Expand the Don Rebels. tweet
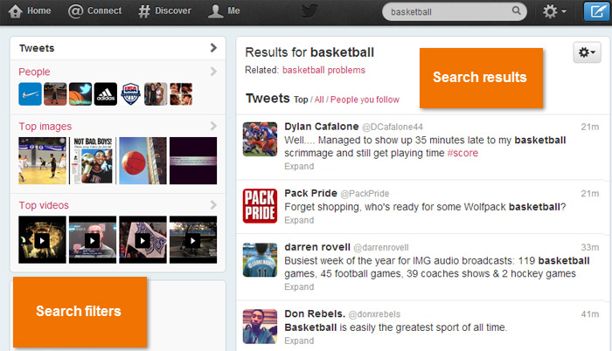This screenshot has width=612, height=351. tap(299, 341)
